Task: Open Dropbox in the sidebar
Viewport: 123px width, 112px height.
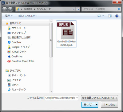Action: (x=16, y=42)
